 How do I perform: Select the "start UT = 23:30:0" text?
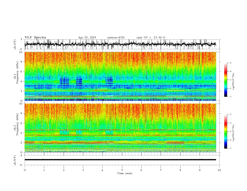coord(151,37)
